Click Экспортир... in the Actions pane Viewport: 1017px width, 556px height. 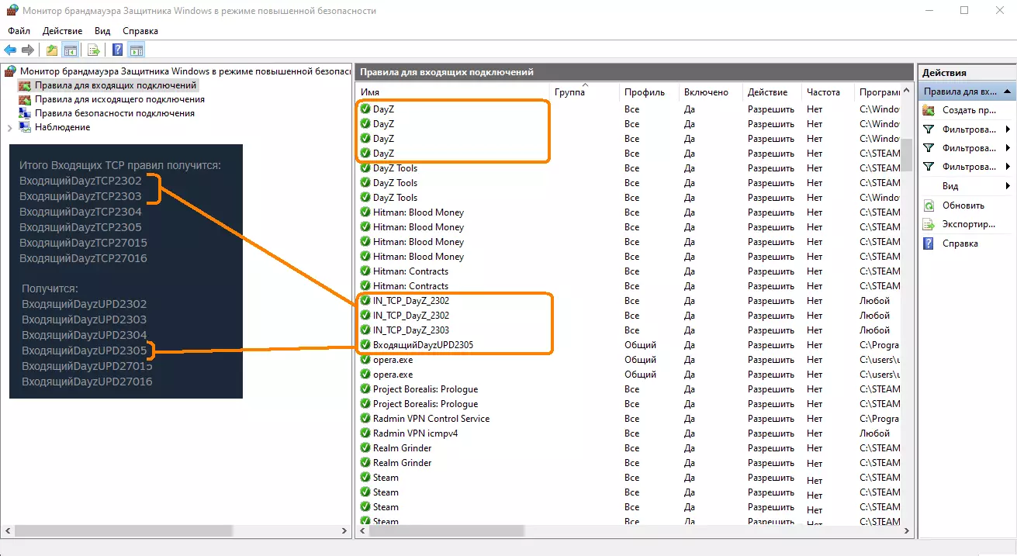968,224
